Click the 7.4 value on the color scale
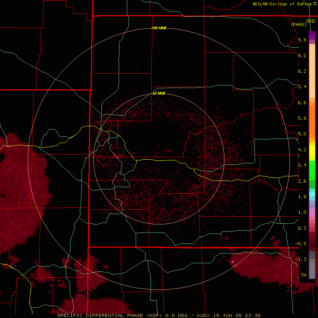Image resolution: width=318 pixels, height=318 pixels. pos(302,87)
